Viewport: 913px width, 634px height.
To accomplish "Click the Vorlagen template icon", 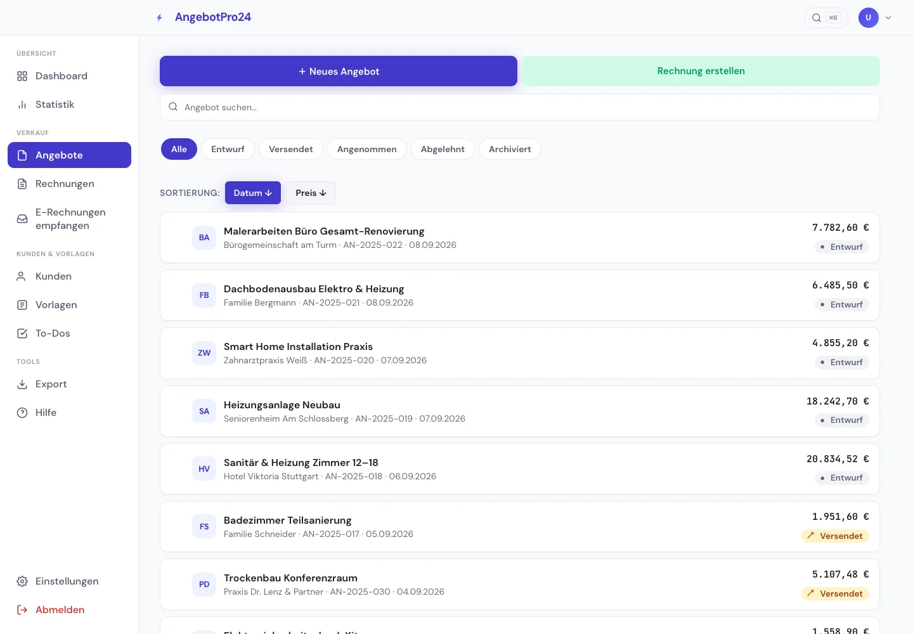I will tap(22, 305).
